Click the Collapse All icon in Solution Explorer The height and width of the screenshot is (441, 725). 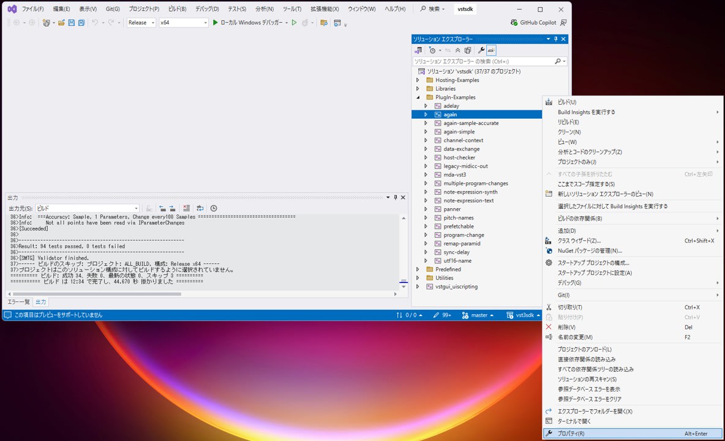tap(457, 50)
